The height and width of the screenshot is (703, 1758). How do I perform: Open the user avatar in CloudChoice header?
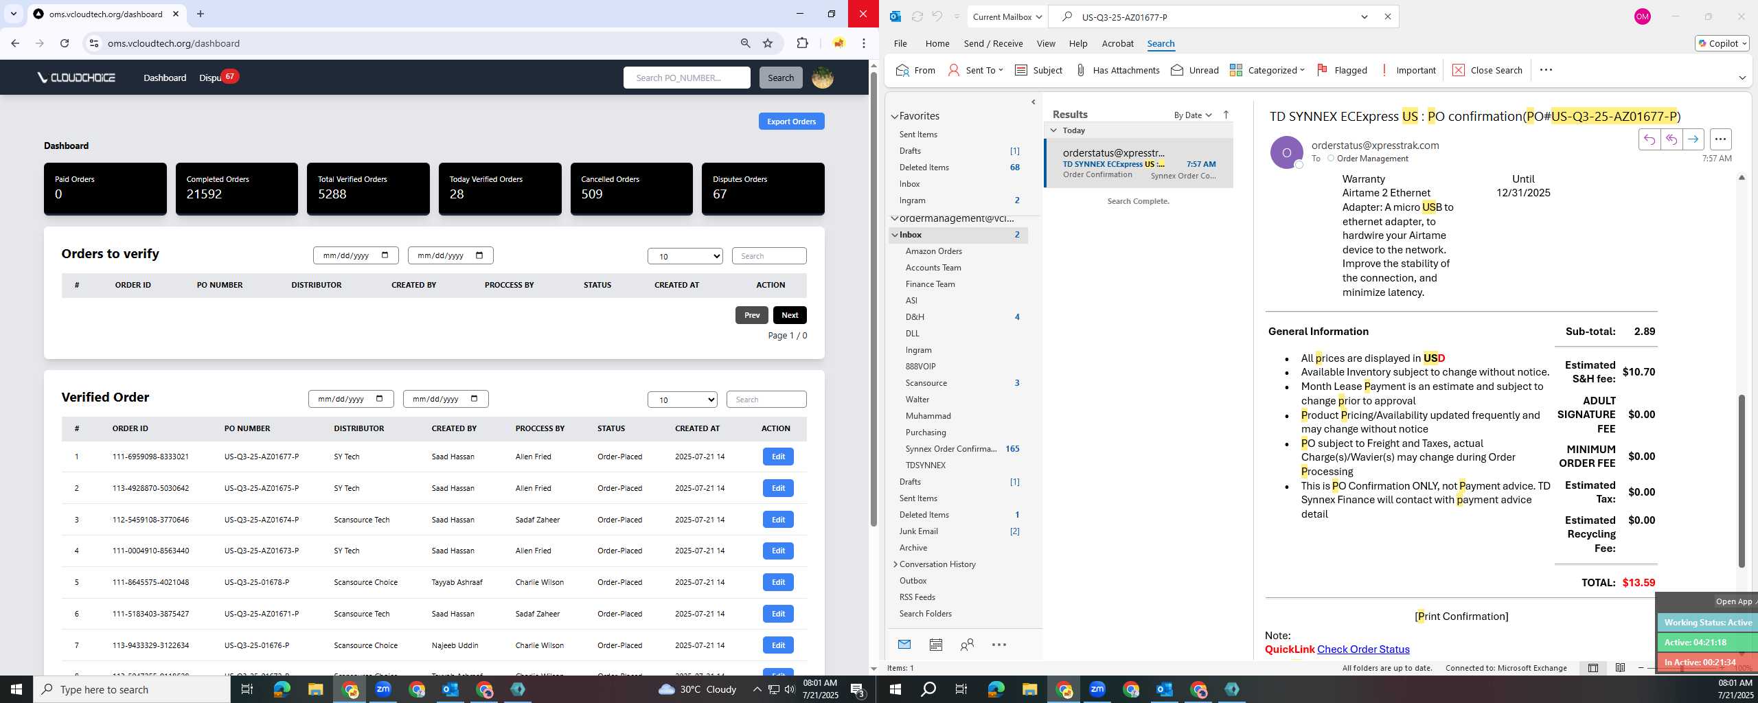[822, 78]
